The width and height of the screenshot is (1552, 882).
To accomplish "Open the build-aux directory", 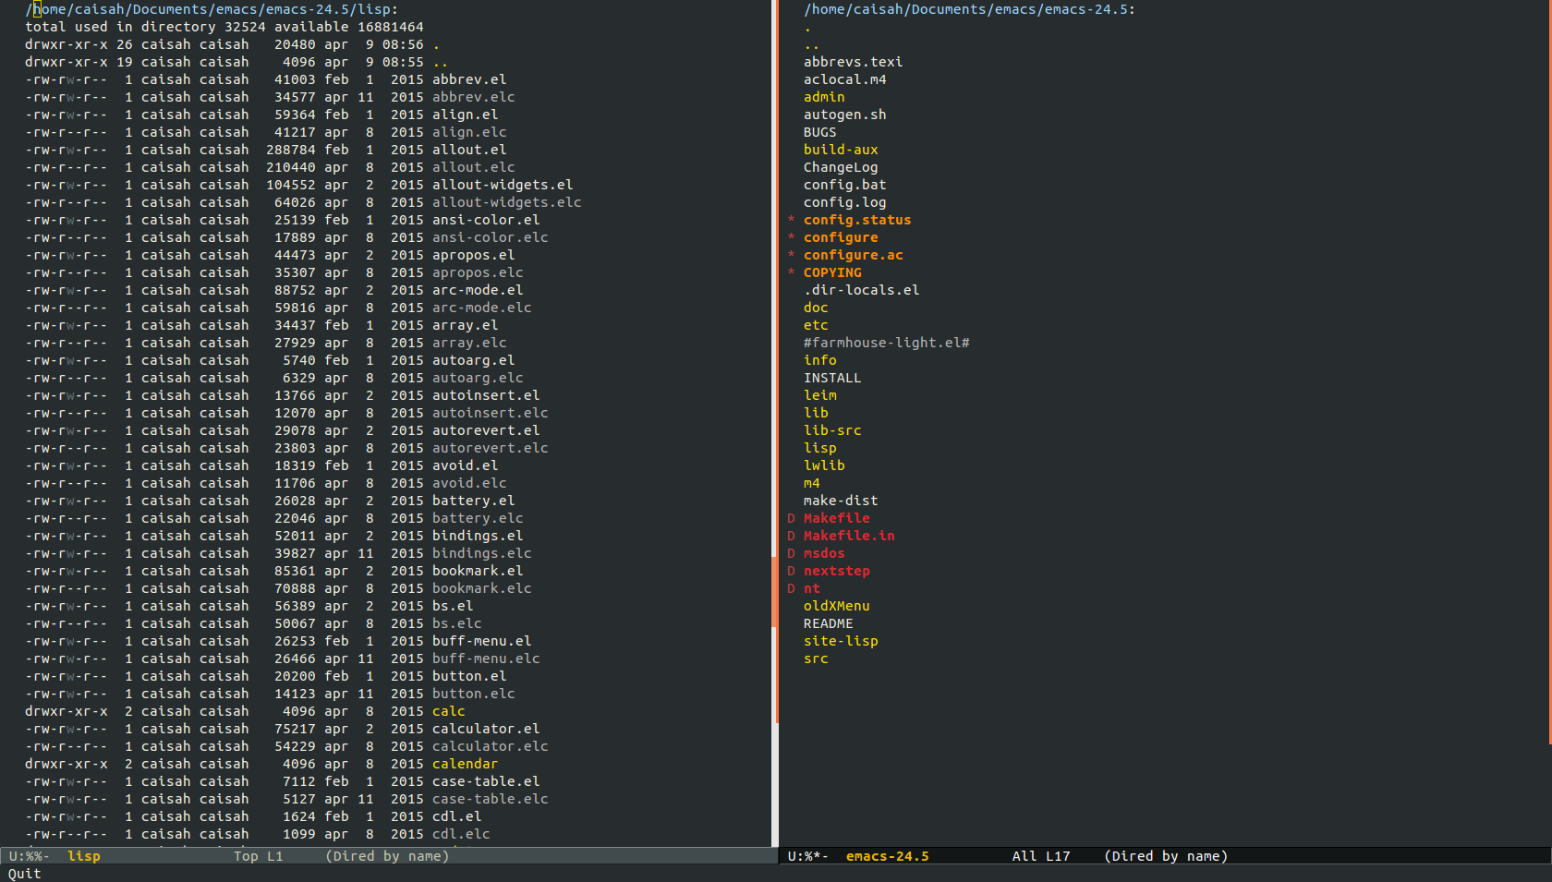I will coord(841,150).
